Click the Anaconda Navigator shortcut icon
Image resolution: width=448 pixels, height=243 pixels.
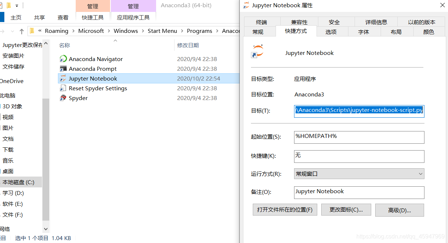pyautogui.click(x=63, y=59)
